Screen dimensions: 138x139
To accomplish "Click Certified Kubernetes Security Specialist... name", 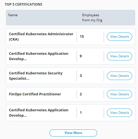I will pos(36,76).
